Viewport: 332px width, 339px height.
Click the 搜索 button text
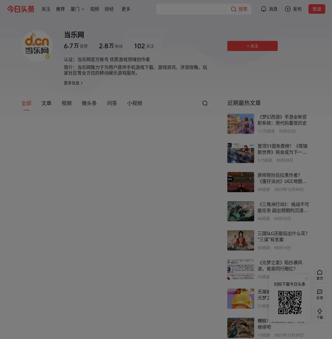coord(243,9)
